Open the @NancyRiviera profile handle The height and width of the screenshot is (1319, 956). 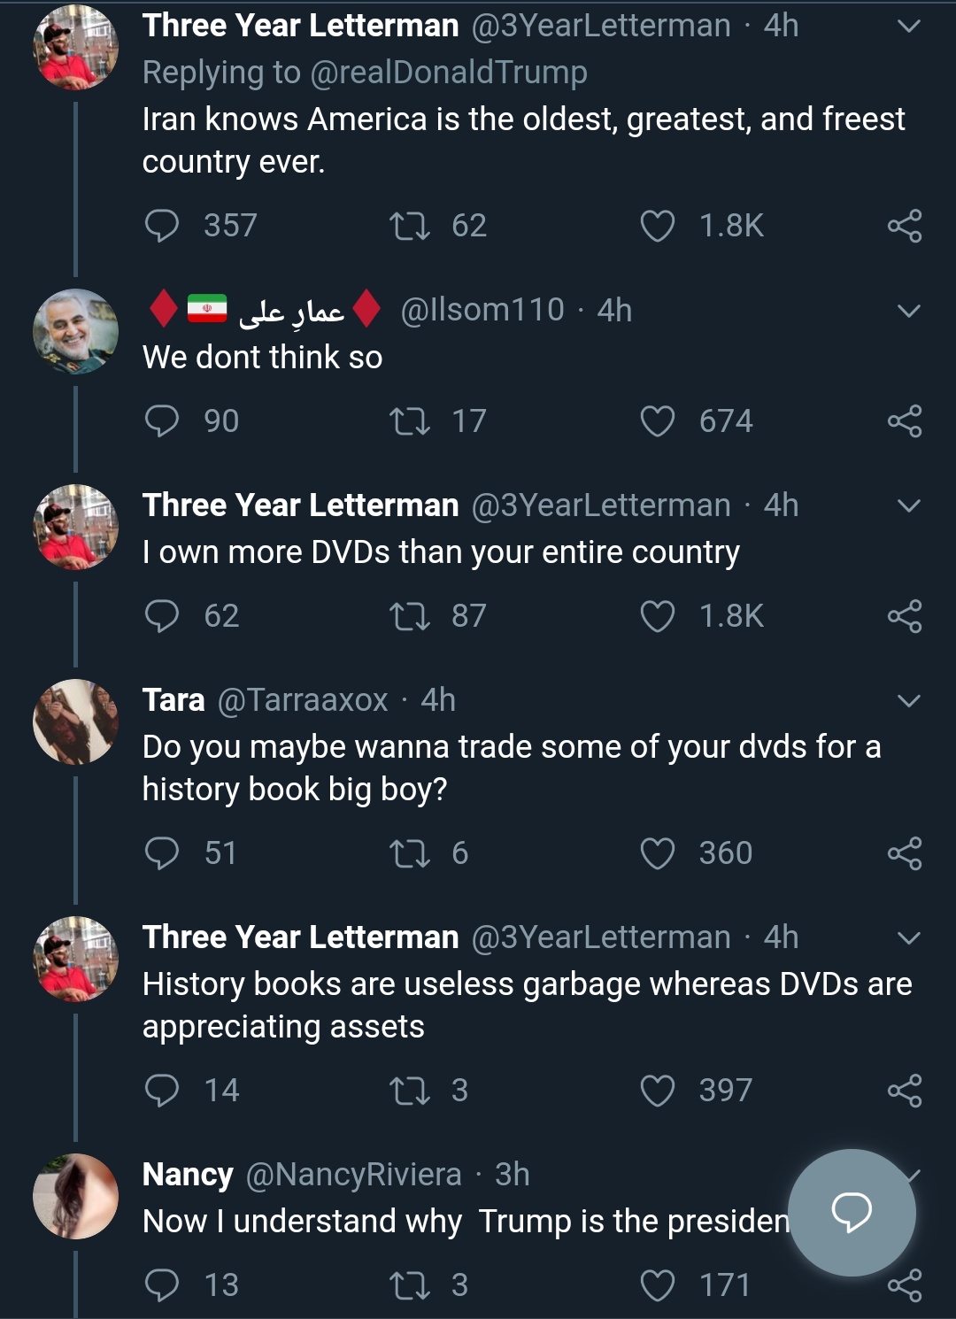(x=353, y=1175)
